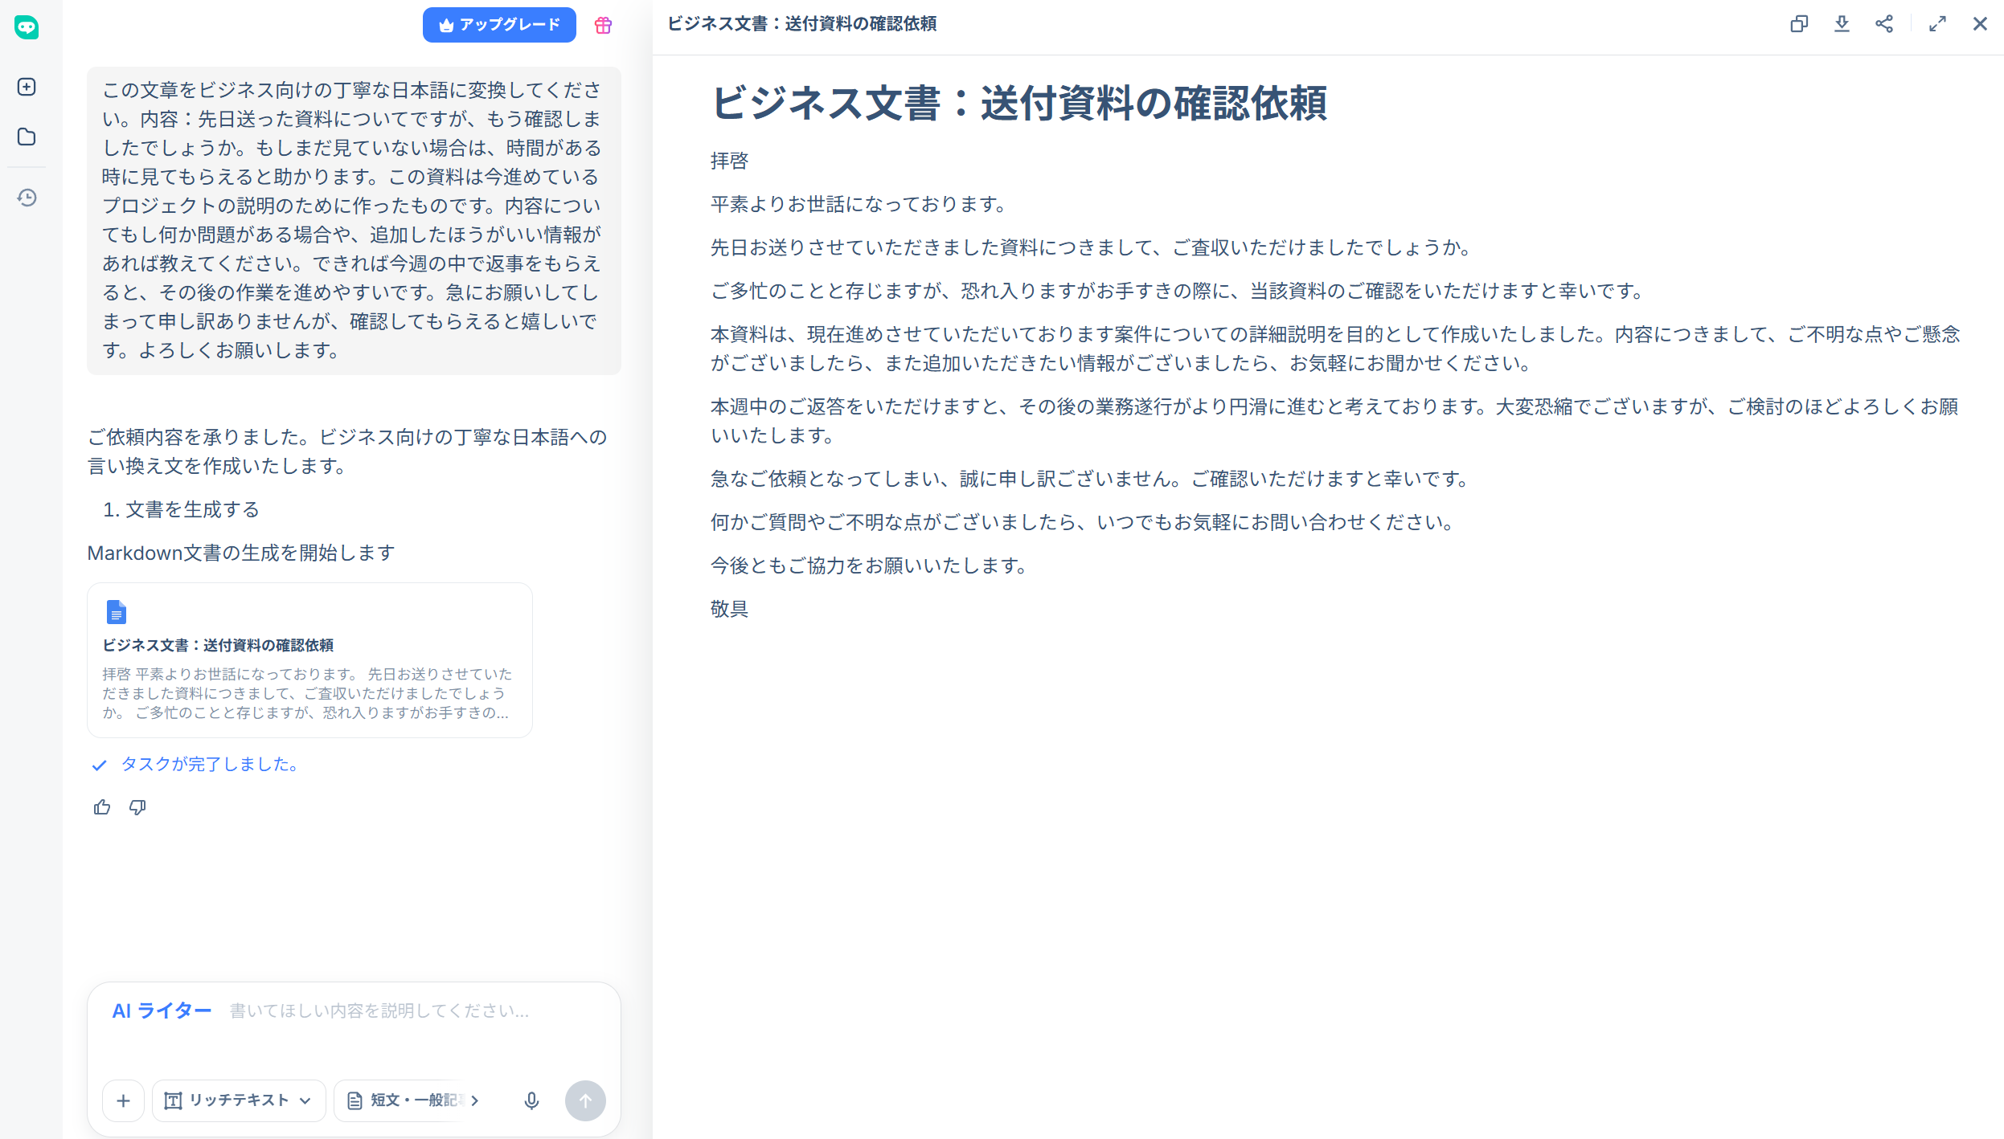Click the アップグレード button

point(499,25)
